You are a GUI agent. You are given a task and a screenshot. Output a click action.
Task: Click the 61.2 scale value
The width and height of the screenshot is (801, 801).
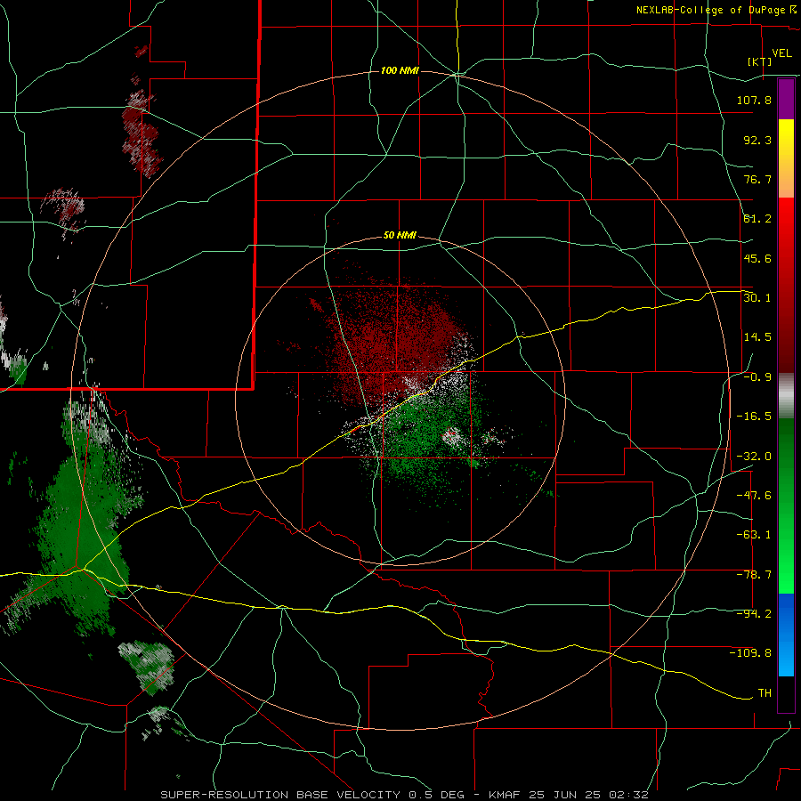(x=757, y=219)
